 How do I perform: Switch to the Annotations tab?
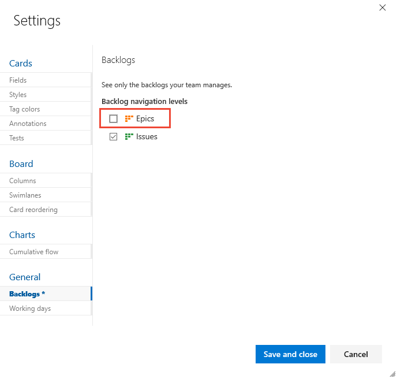(x=46, y=124)
